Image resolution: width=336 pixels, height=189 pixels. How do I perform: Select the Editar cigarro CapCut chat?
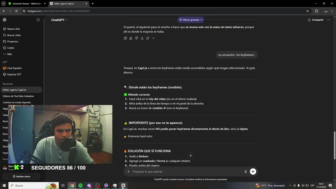[21, 90]
